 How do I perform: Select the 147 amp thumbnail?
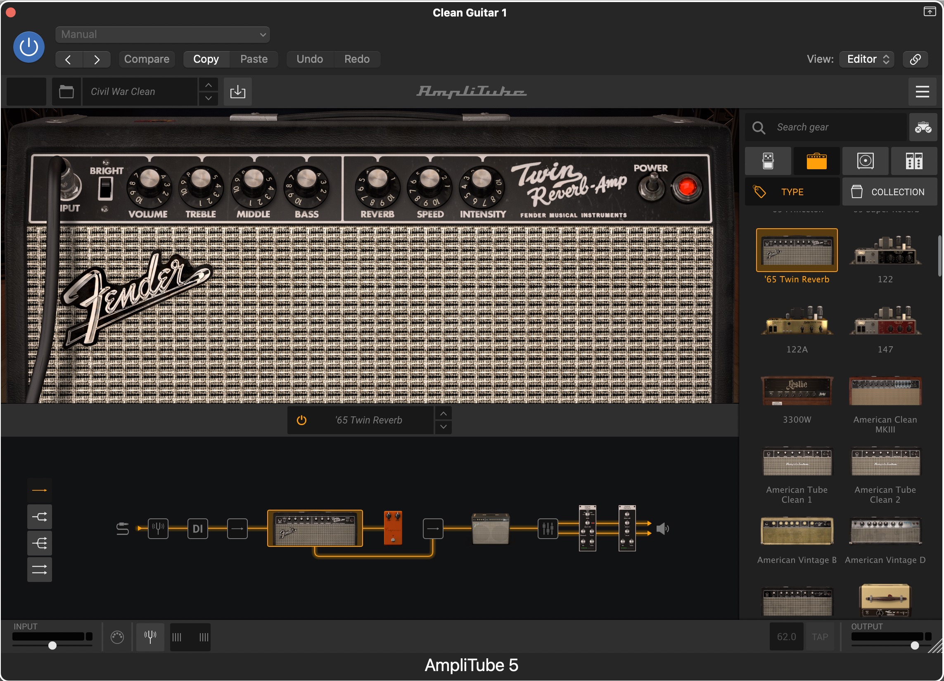click(885, 320)
